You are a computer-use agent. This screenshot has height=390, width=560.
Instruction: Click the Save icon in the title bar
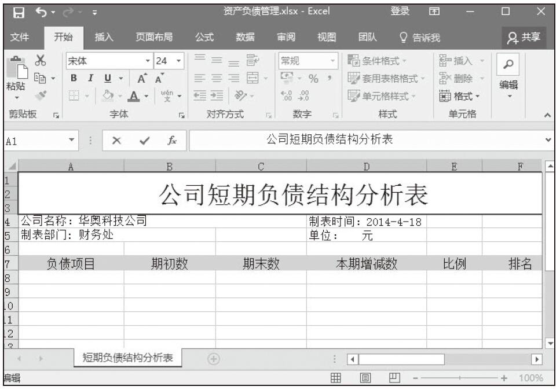coord(19,11)
